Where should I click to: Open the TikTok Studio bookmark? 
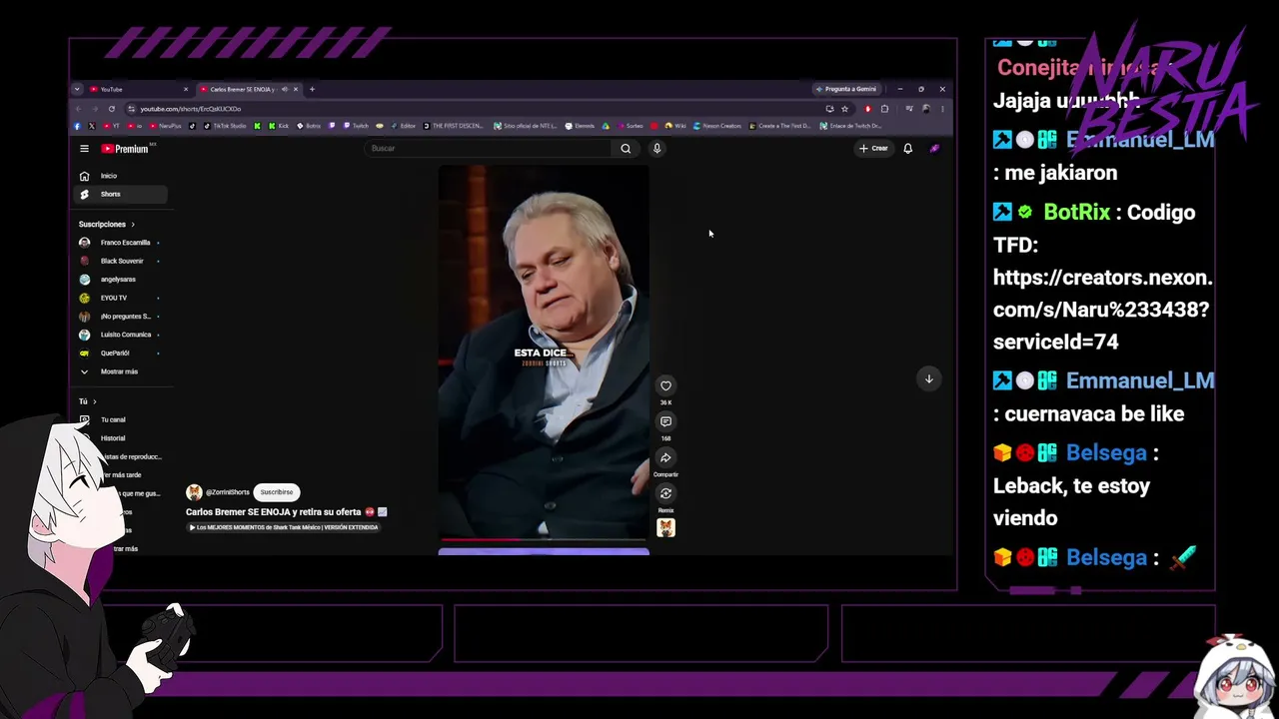(x=224, y=126)
